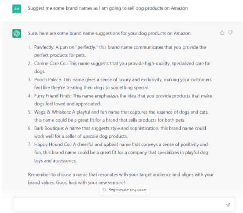
Task: Click the Regenerate response button
Action: coord(124,190)
